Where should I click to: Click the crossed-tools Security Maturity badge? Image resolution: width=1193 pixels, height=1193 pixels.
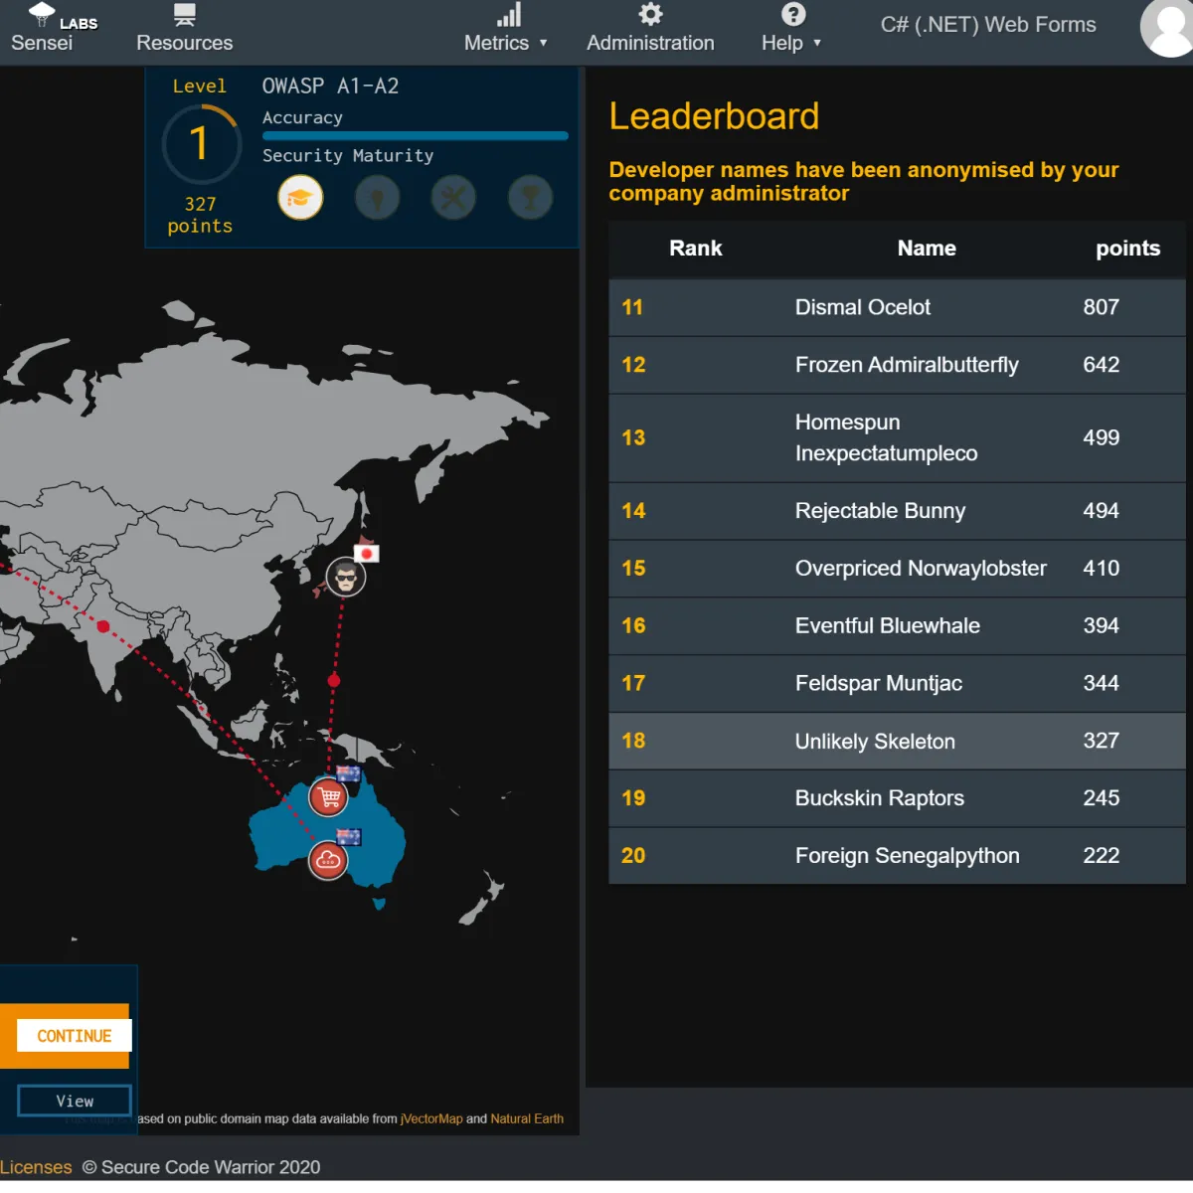[x=453, y=197]
